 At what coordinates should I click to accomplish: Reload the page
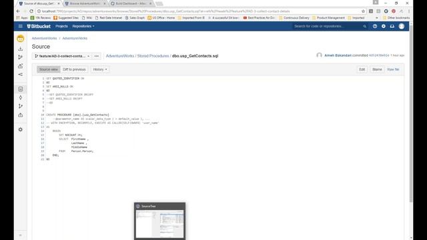tap(31, 11)
